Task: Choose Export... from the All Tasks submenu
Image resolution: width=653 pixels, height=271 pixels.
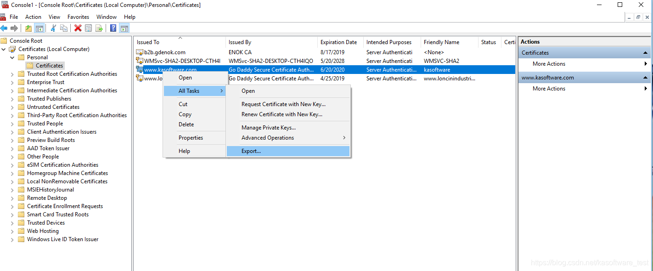Action: (288, 151)
